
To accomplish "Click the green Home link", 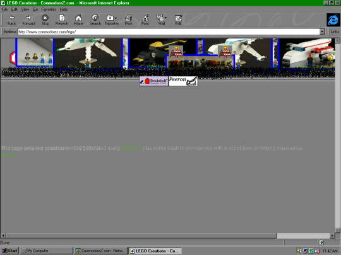I will (x=8, y=156).
